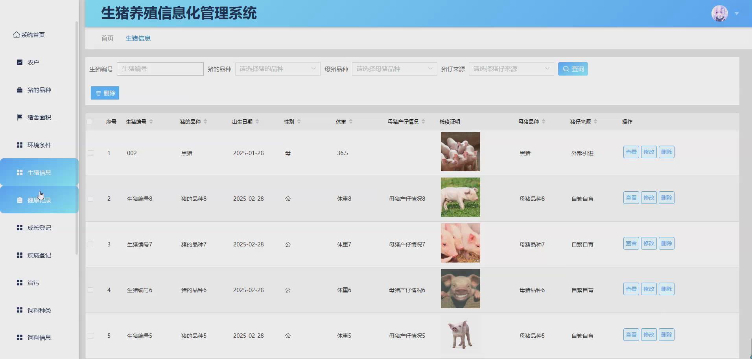Toggle sorting on the 体重 column
Image resolution: width=752 pixels, height=359 pixels.
(351, 121)
